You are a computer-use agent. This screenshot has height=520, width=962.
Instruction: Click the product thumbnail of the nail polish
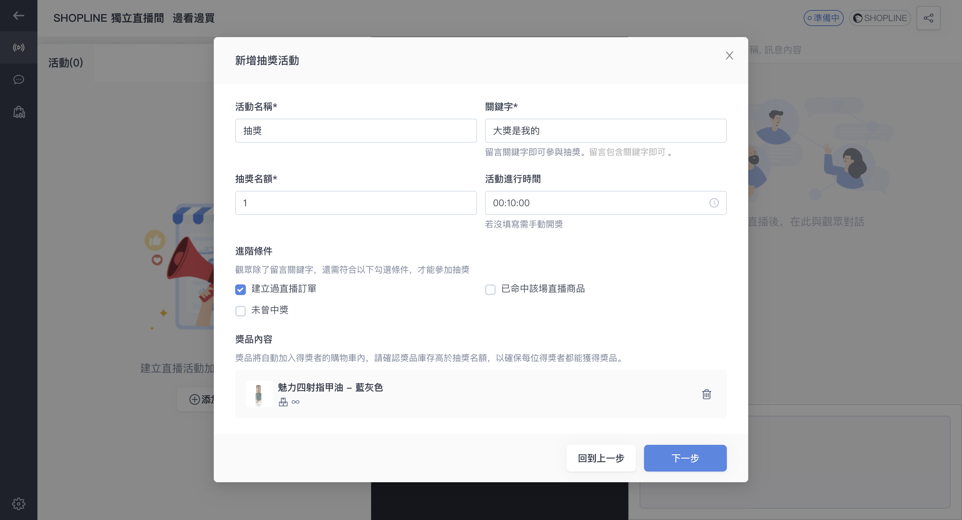tap(259, 394)
